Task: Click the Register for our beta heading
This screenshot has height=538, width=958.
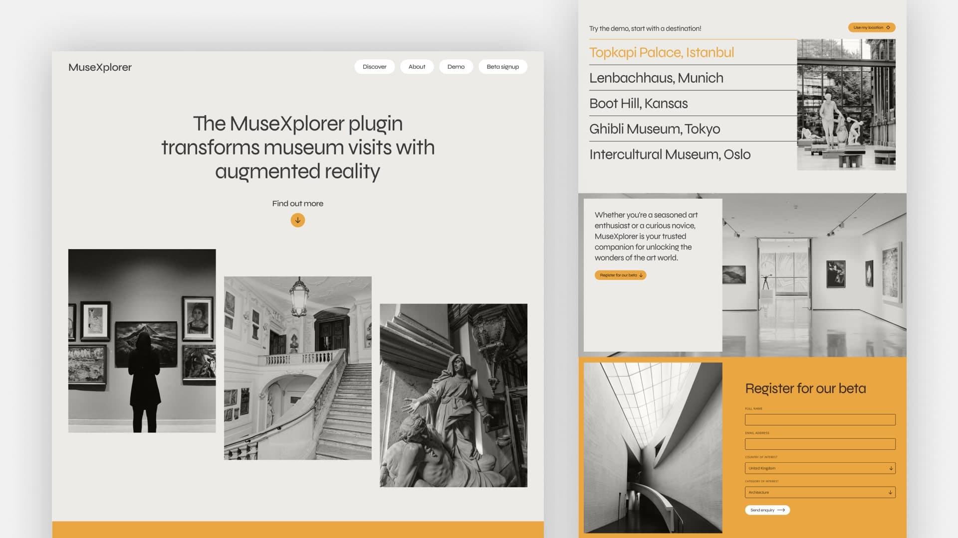Action: (805, 389)
